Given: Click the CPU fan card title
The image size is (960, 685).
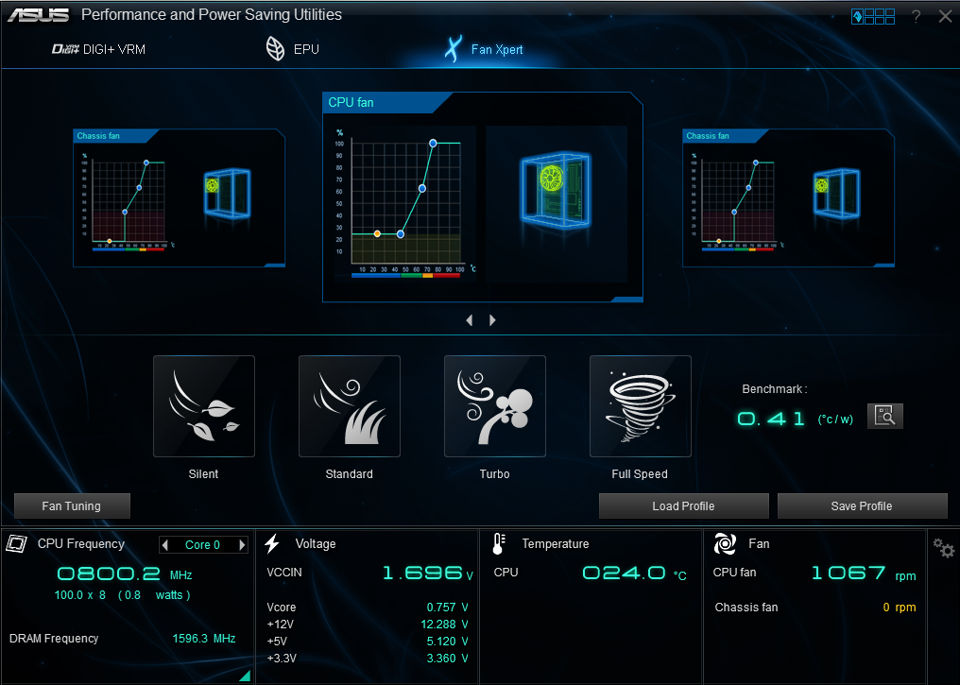Looking at the screenshot, I should point(351,102).
